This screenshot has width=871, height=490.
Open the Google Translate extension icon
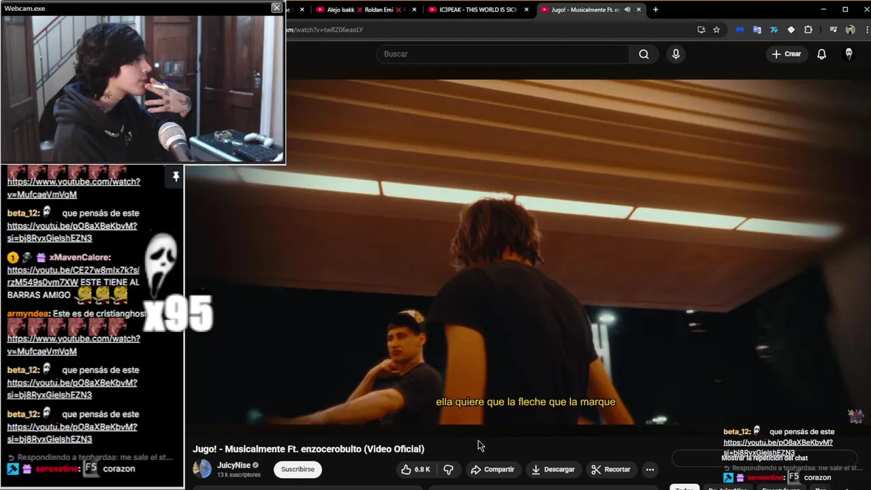coord(757,30)
